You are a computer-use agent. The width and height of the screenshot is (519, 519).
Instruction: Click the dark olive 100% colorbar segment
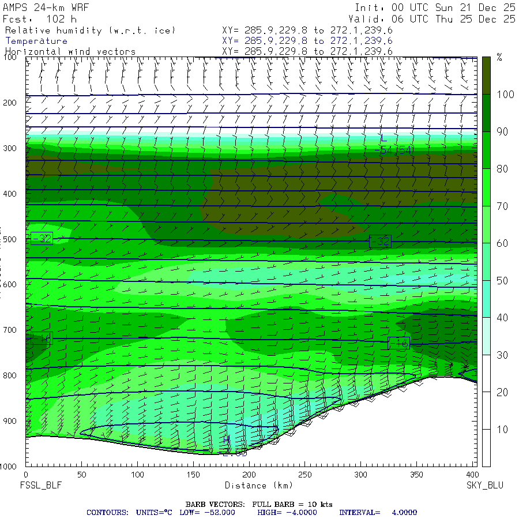click(486, 76)
